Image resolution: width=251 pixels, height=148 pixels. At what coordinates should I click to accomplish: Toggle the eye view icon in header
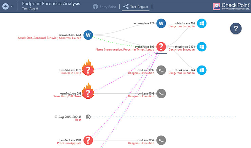5,6
